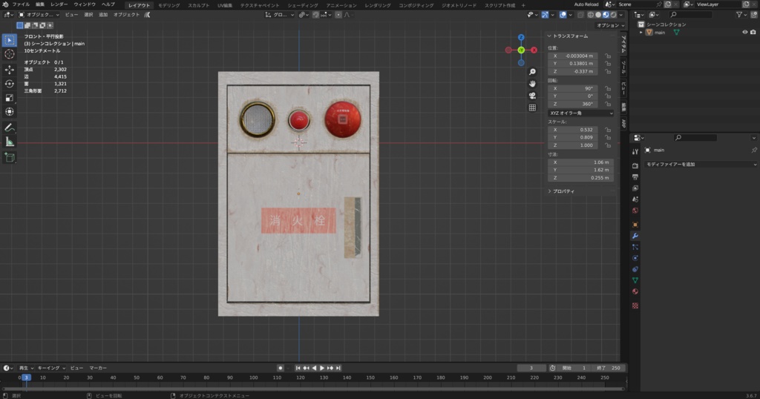The height and width of the screenshot is (399, 760).
Task: Toggle lock on Scale Z value
Action: [607, 145]
